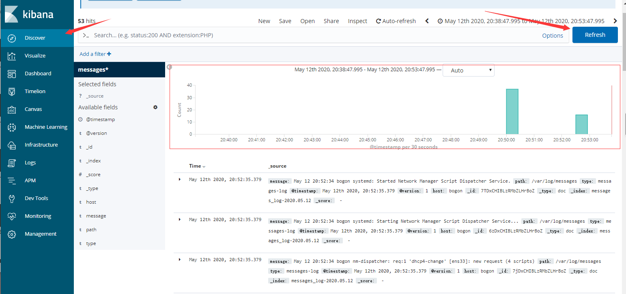The height and width of the screenshot is (294, 626).
Task: Click the 'Available fields' heading
Action: coord(98,107)
